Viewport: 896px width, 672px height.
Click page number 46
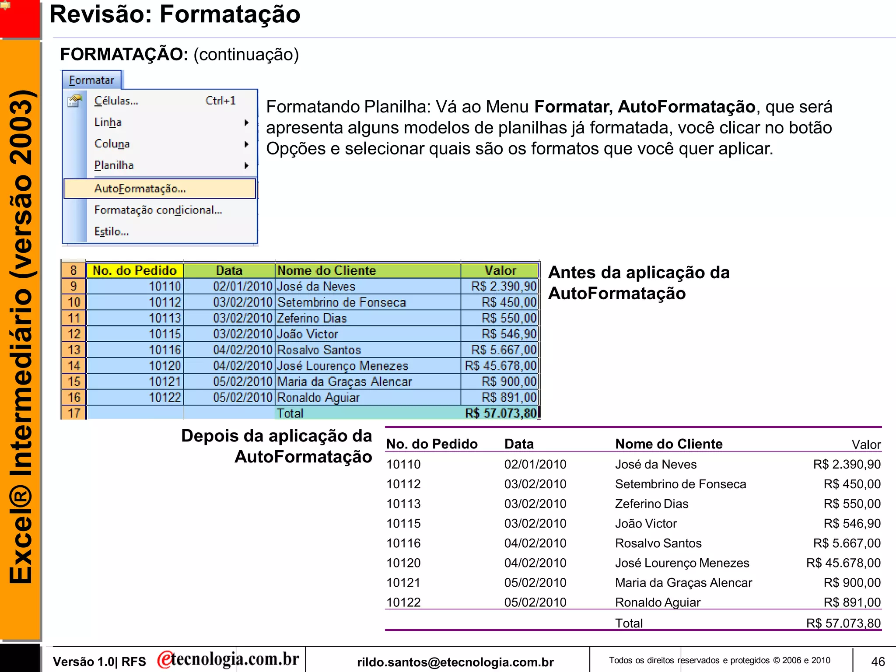(878, 661)
